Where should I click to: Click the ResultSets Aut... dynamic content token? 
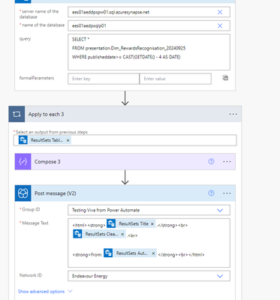(x=130, y=253)
